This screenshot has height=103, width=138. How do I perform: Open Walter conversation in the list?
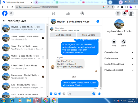click(23, 57)
